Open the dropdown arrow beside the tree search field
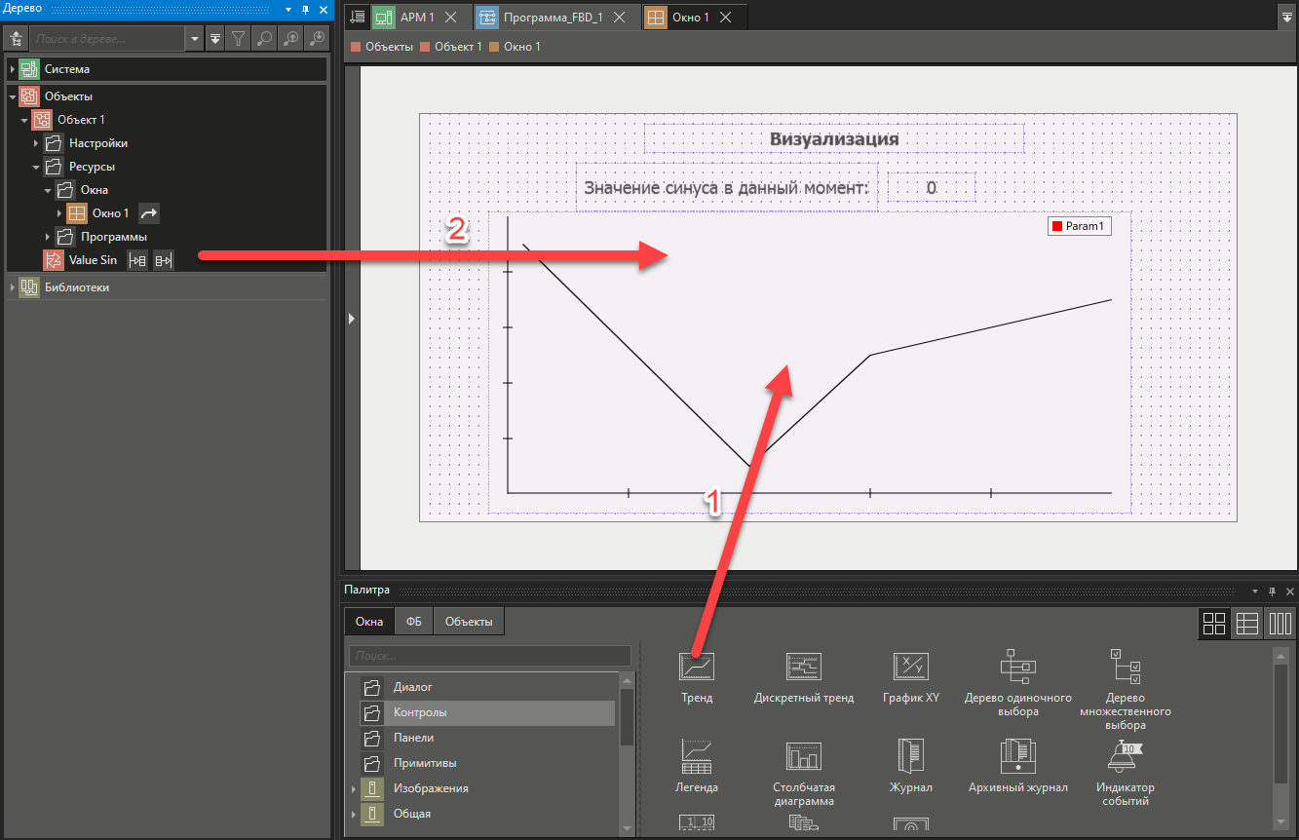Viewport: 1299px width, 840px height. [x=193, y=38]
